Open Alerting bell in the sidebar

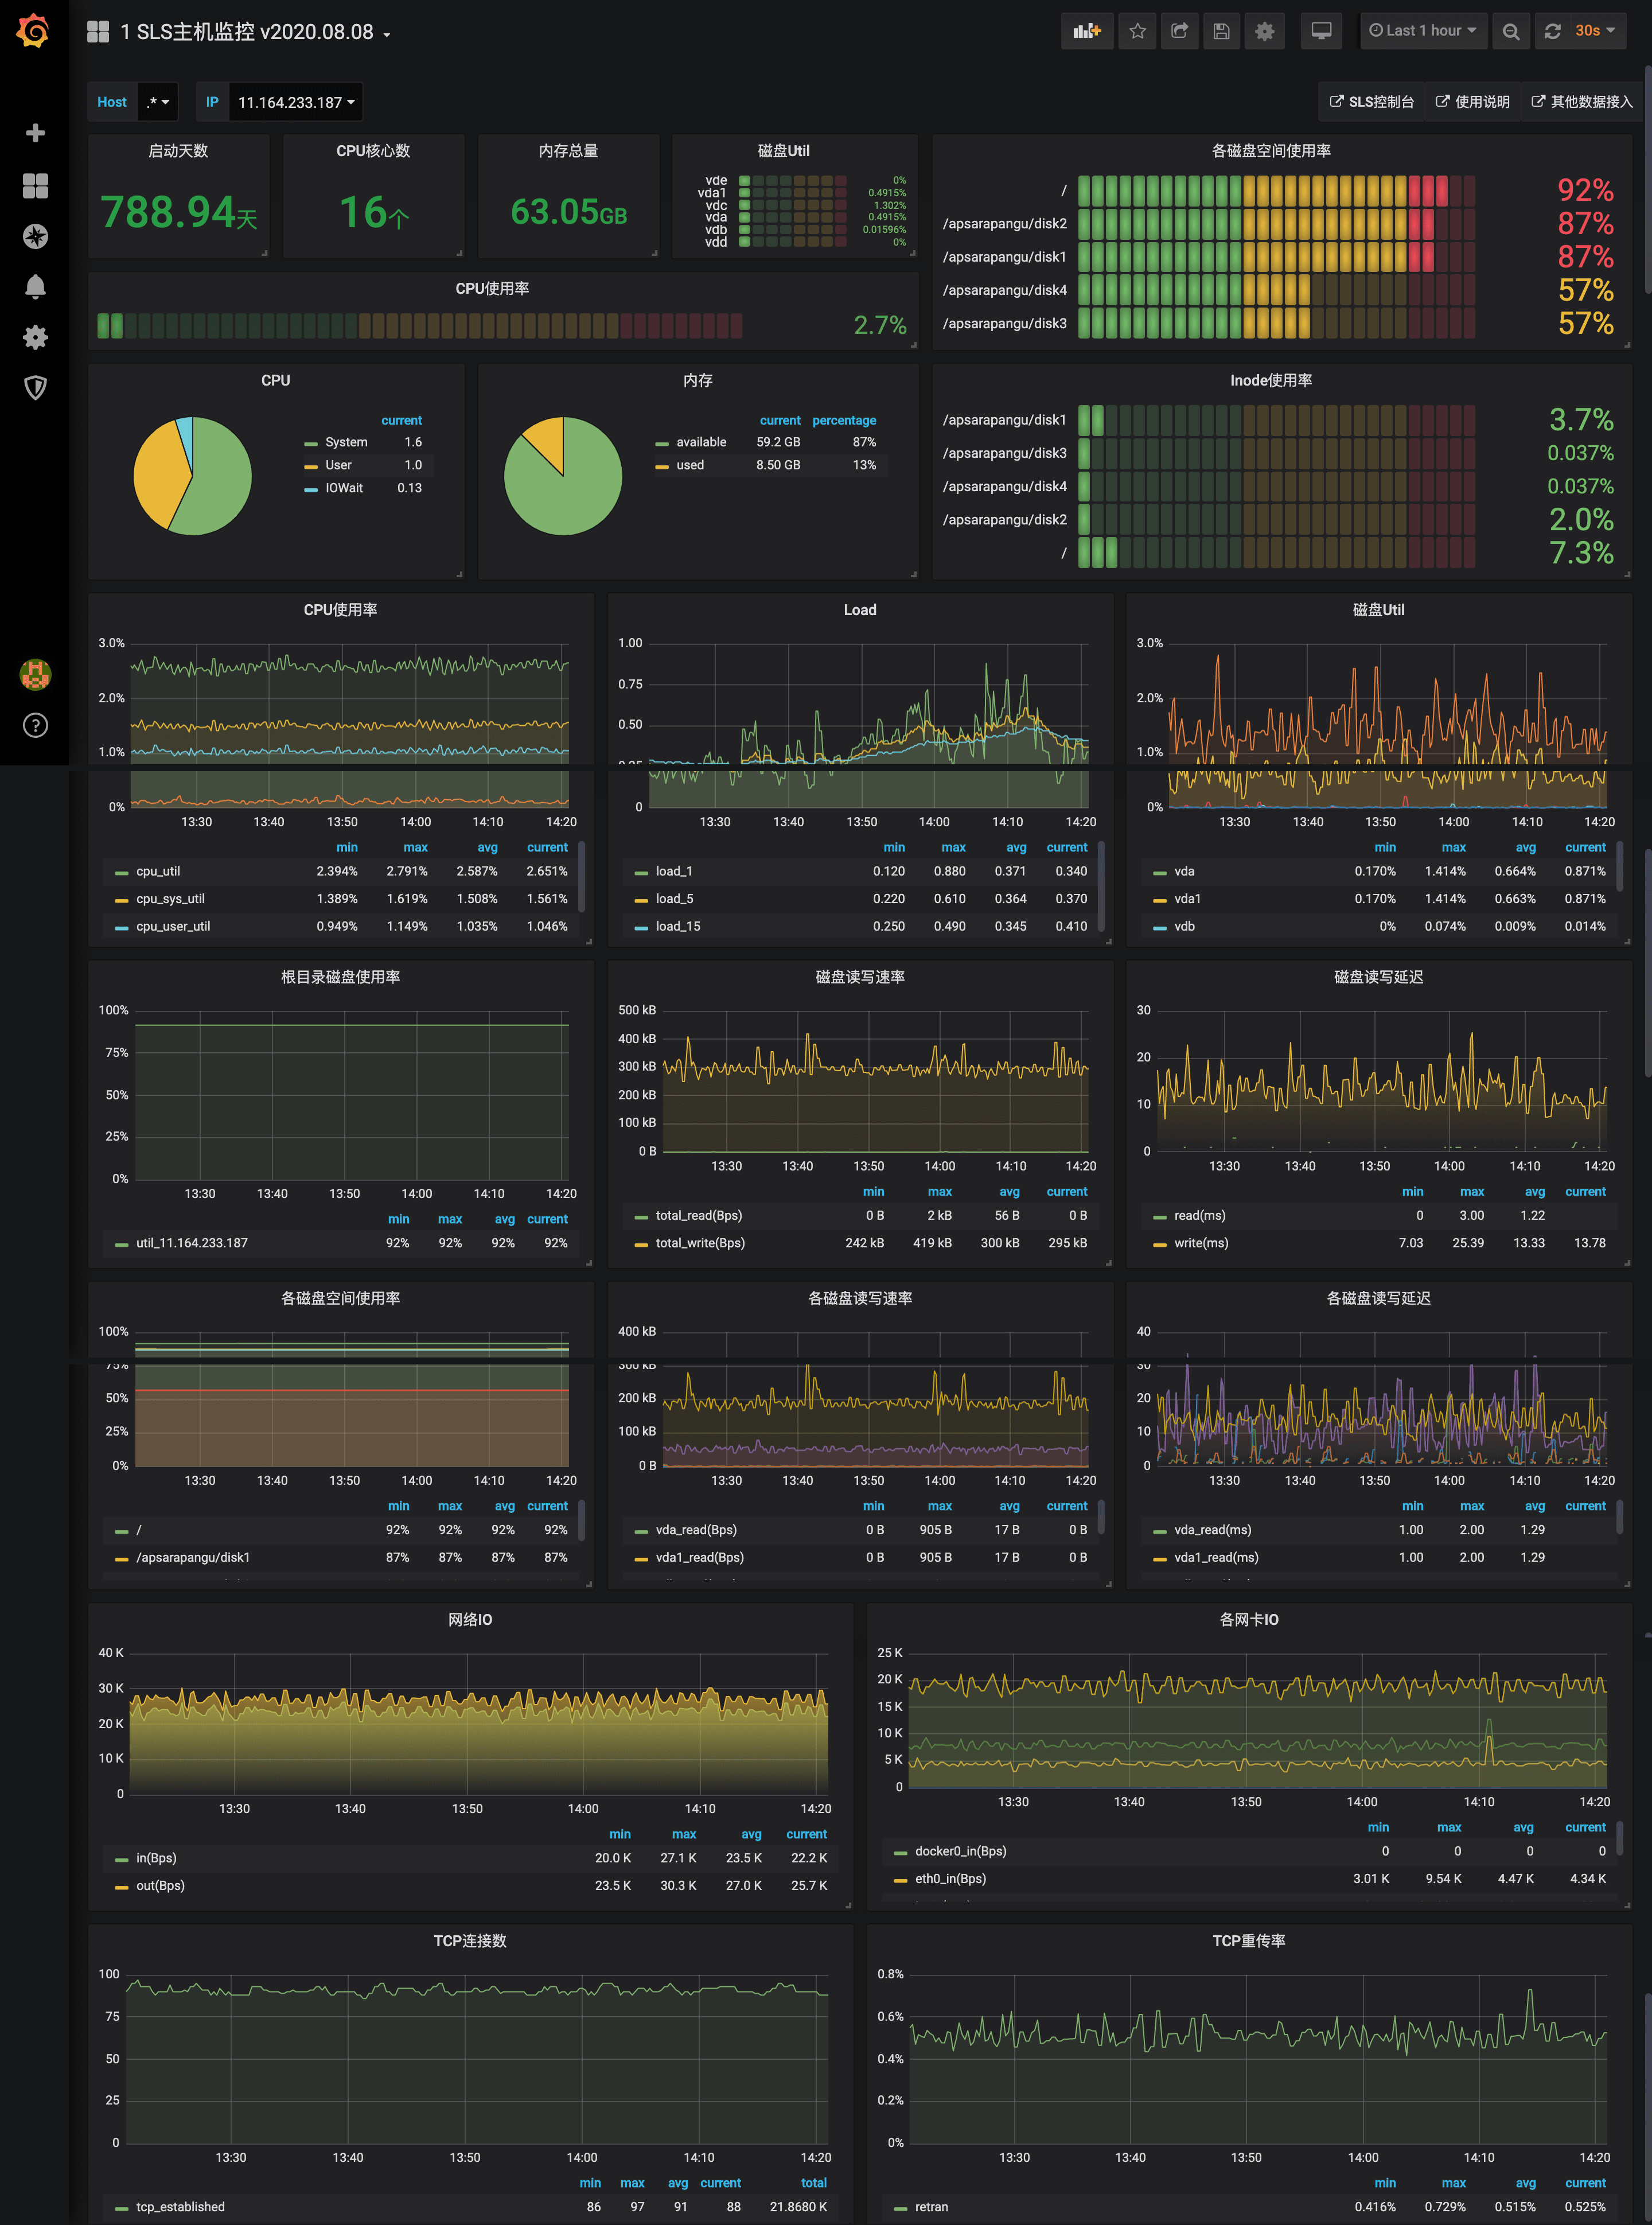coord(35,287)
